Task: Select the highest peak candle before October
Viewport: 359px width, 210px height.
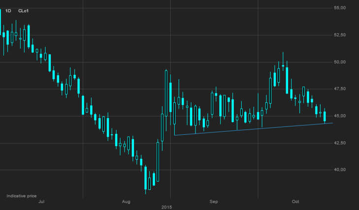Action: tap(283, 65)
